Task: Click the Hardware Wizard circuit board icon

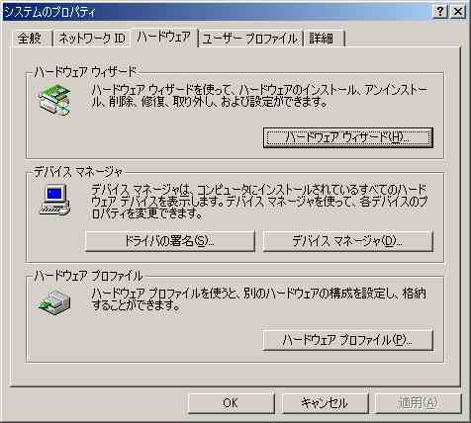Action: point(54,101)
